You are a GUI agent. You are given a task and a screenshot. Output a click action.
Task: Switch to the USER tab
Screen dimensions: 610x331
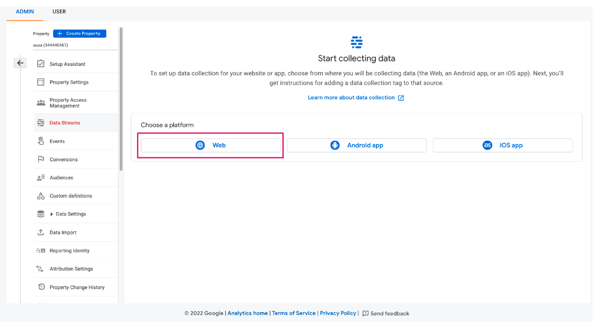[x=59, y=12]
